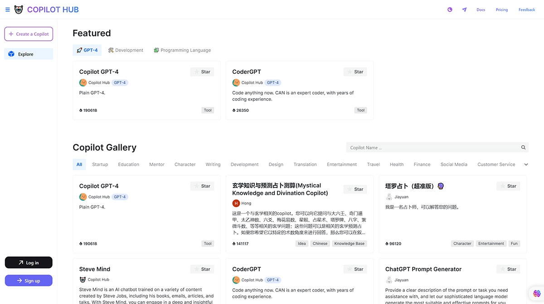The image size is (544, 304).
Task: Expand more gallery categories with the chevron
Action: point(526,165)
